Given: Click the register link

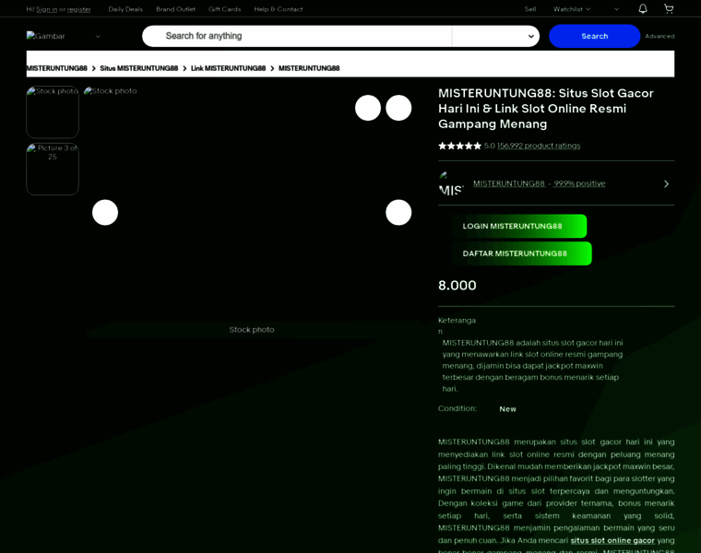Looking at the screenshot, I should pos(78,9).
